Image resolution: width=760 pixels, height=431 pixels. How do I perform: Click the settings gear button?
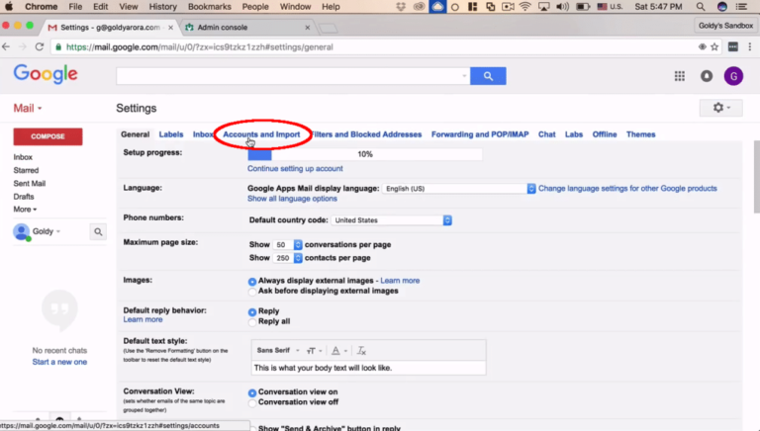pos(720,108)
